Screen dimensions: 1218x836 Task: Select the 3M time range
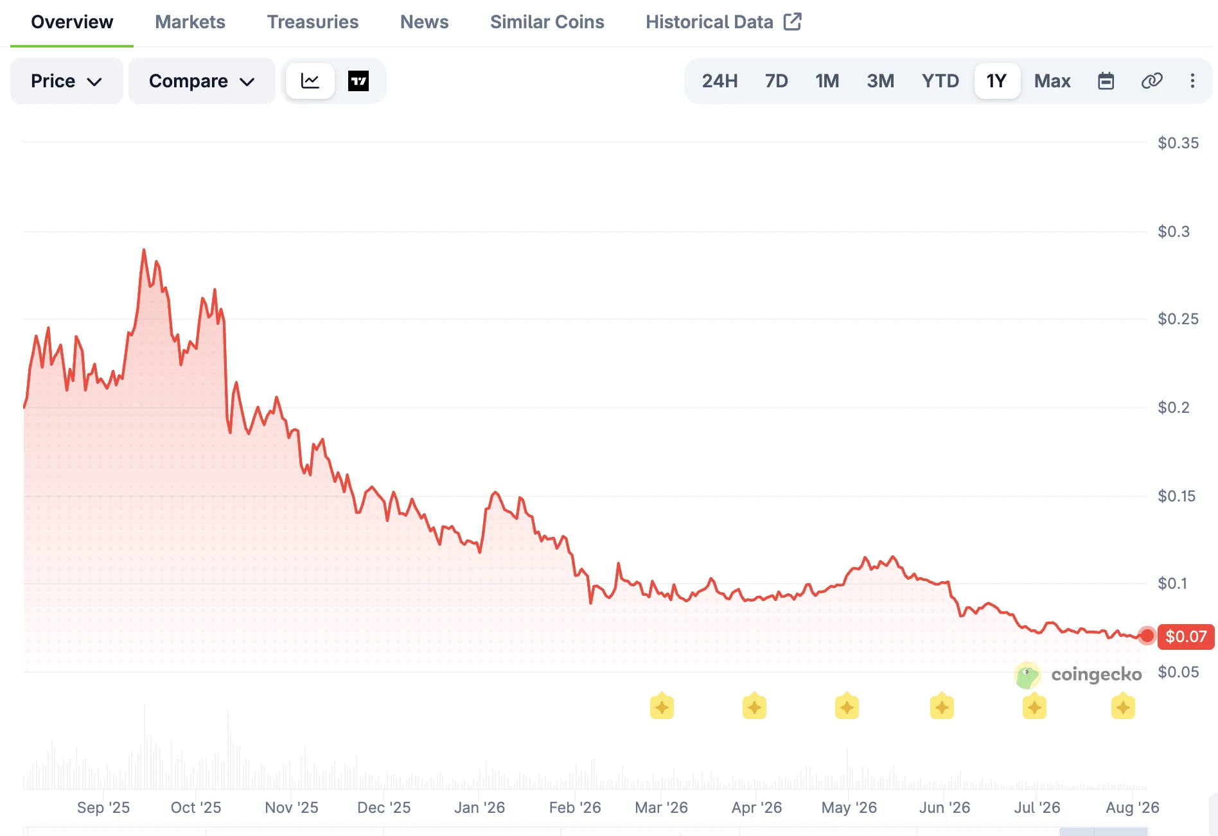click(x=880, y=81)
